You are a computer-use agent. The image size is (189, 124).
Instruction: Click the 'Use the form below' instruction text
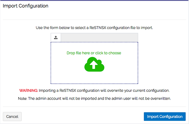(94, 28)
